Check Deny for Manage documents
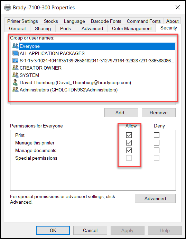The height and width of the screenshot is (239, 186). coord(157,150)
